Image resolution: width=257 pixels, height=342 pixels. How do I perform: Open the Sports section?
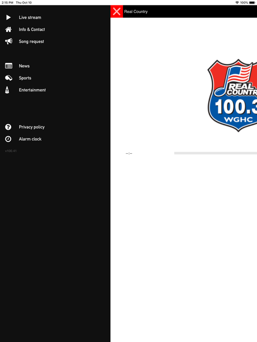(x=25, y=78)
